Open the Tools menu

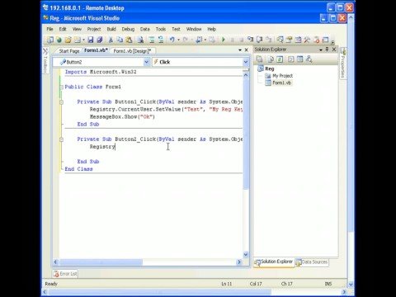click(x=161, y=29)
